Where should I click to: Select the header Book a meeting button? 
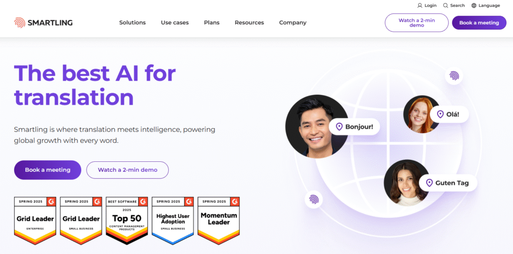pyautogui.click(x=479, y=23)
